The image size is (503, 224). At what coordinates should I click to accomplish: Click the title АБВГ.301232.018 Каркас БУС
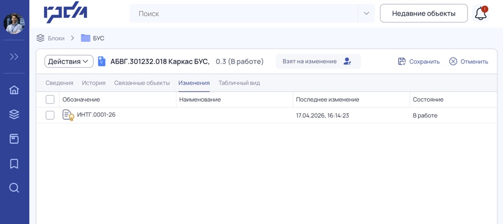160,61
